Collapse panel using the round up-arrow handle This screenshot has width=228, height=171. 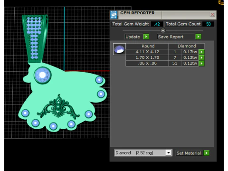(x=163, y=30)
